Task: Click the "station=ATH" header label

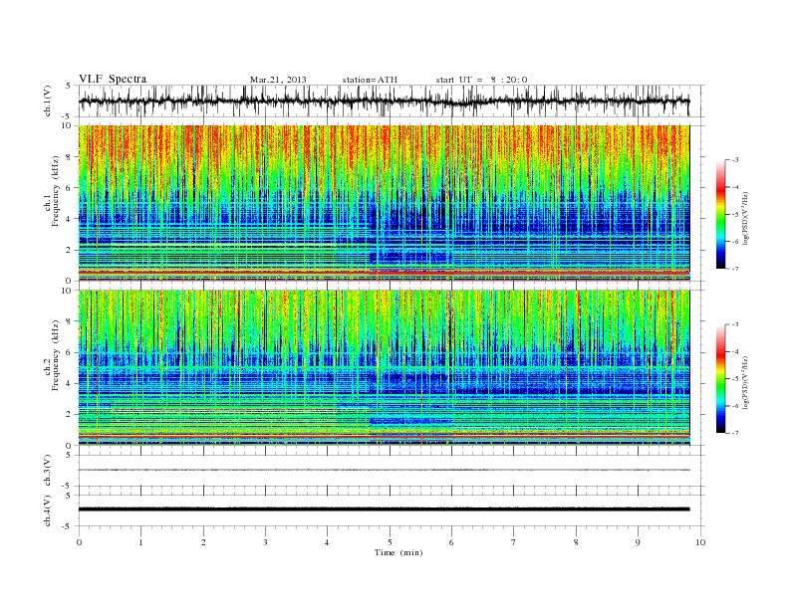Action: point(370,80)
